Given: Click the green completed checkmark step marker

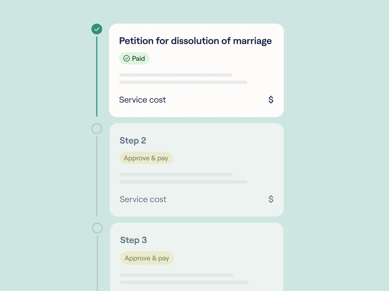Looking at the screenshot, I should click(x=97, y=29).
